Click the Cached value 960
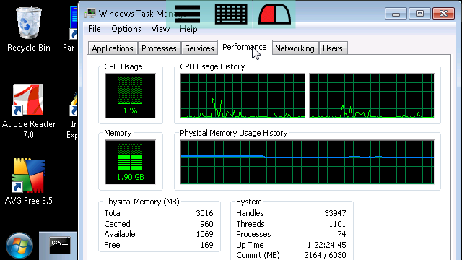Screen dimensions: 462x260 (x=206, y=224)
